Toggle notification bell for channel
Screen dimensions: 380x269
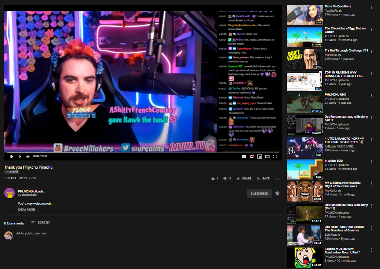point(277,193)
